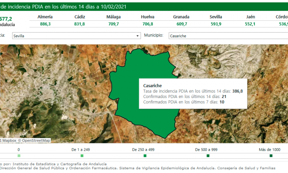Select the Sevilla province header

[x=215, y=17]
